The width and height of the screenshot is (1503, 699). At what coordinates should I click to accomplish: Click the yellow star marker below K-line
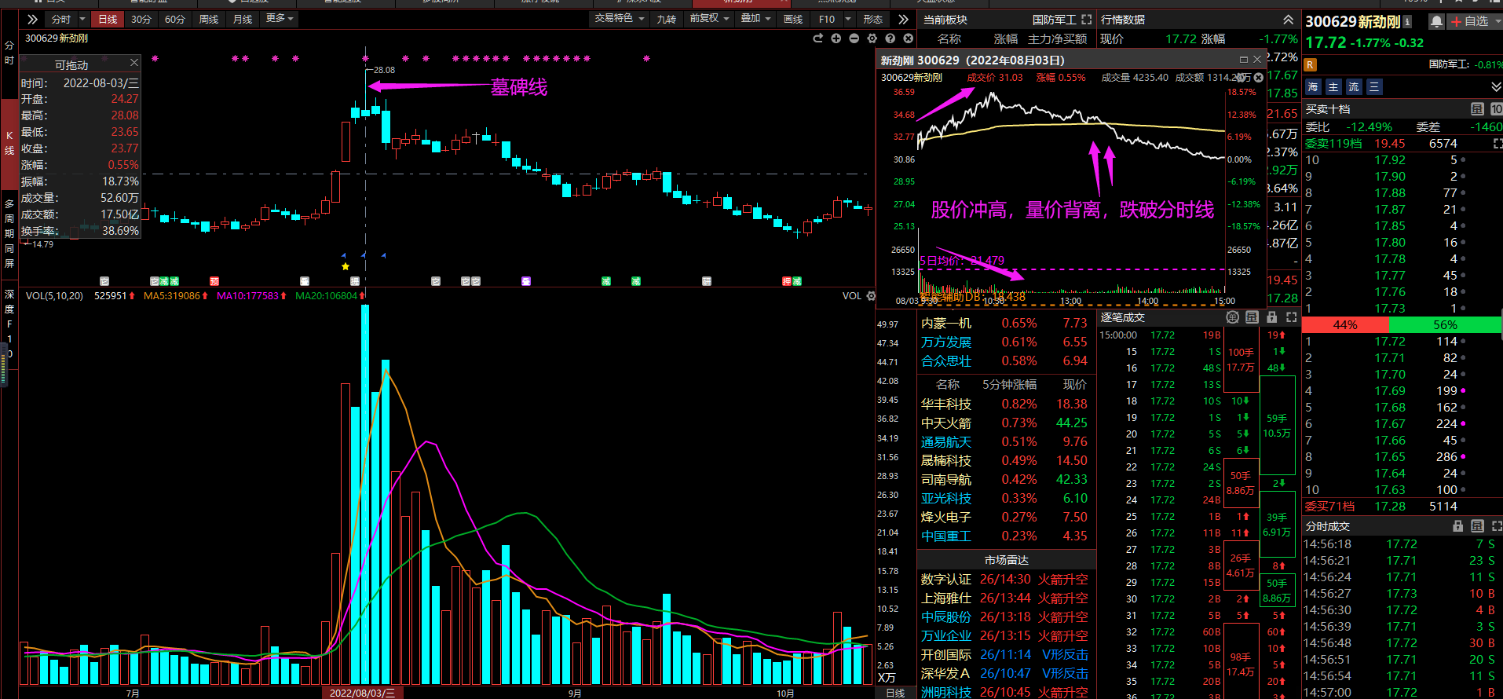point(346,266)
